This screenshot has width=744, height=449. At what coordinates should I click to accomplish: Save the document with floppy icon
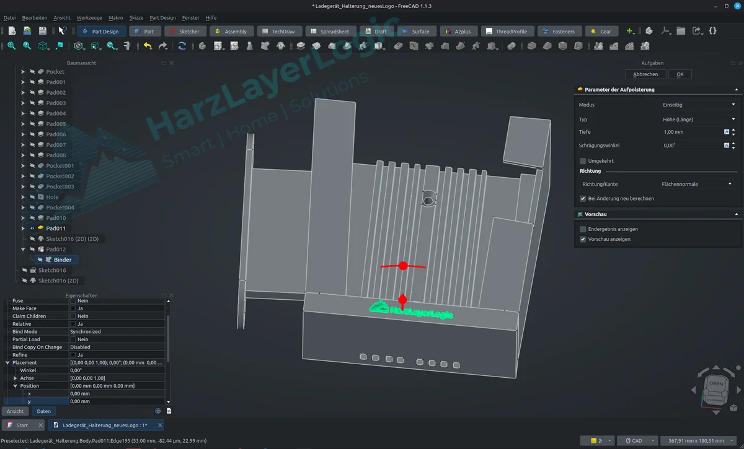click(42, 31)
